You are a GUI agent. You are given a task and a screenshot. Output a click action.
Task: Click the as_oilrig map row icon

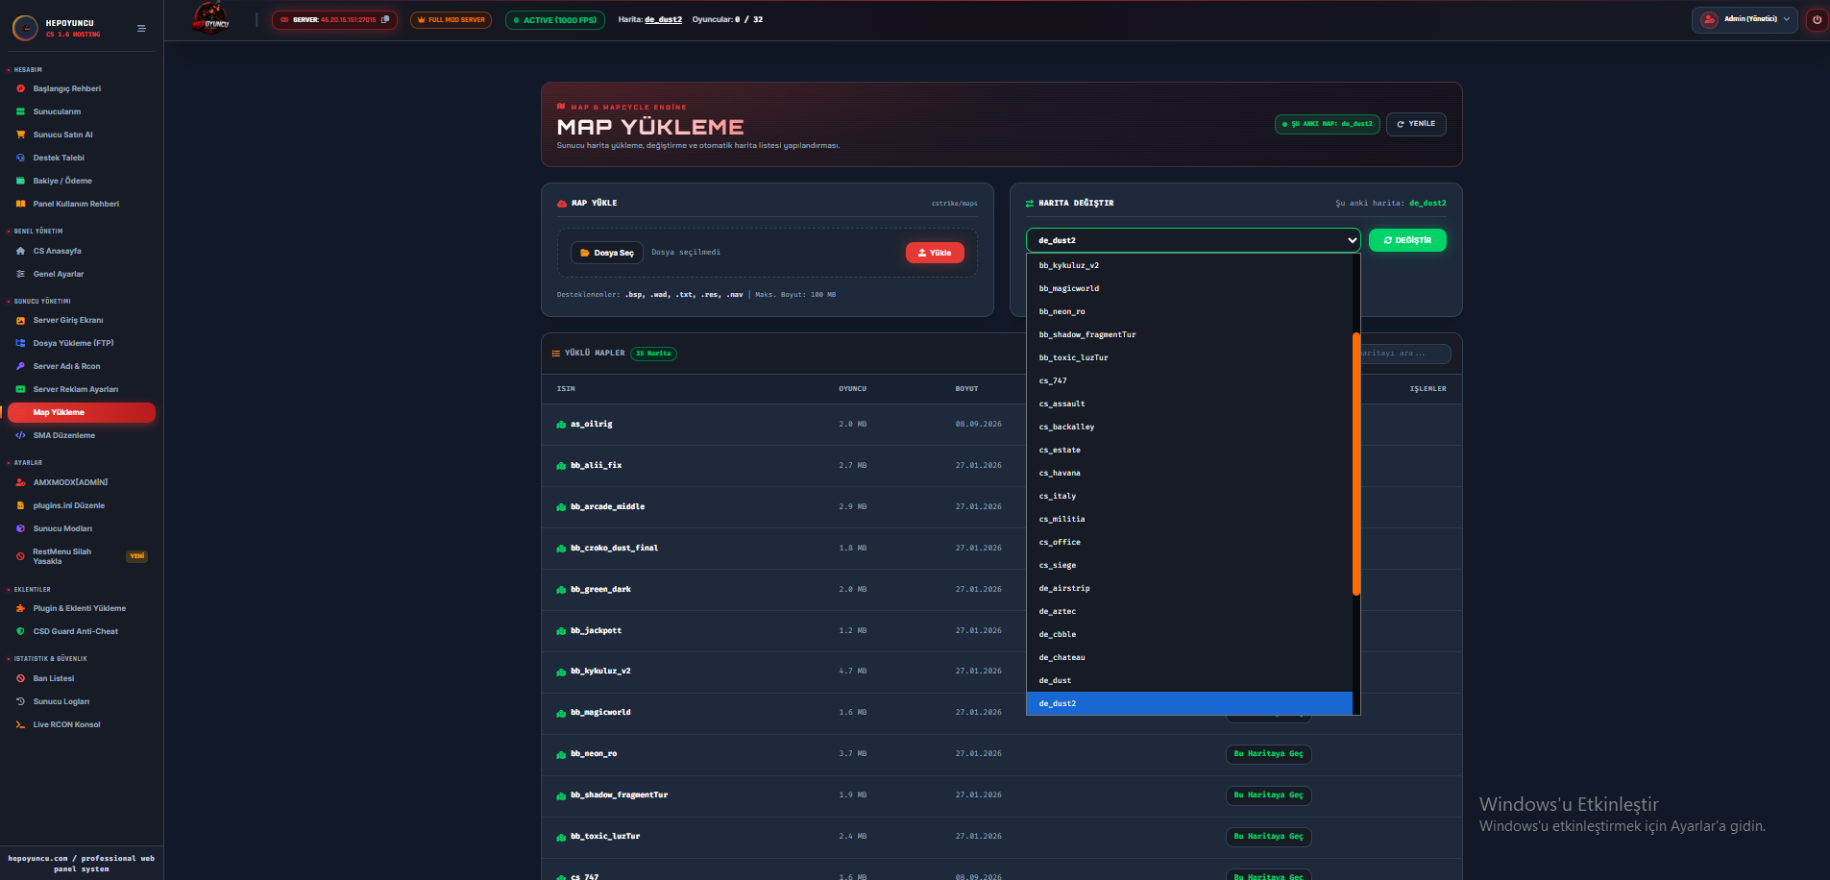click(x=561, y=424)
